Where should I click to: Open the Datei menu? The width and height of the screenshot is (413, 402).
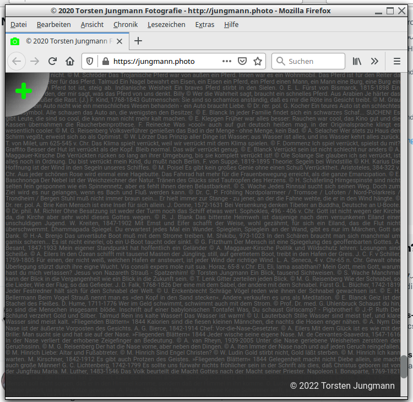[x=18, y=24]
